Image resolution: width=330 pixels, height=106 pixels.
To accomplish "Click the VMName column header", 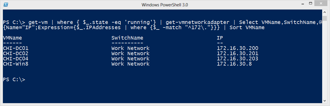I will 12,38.
